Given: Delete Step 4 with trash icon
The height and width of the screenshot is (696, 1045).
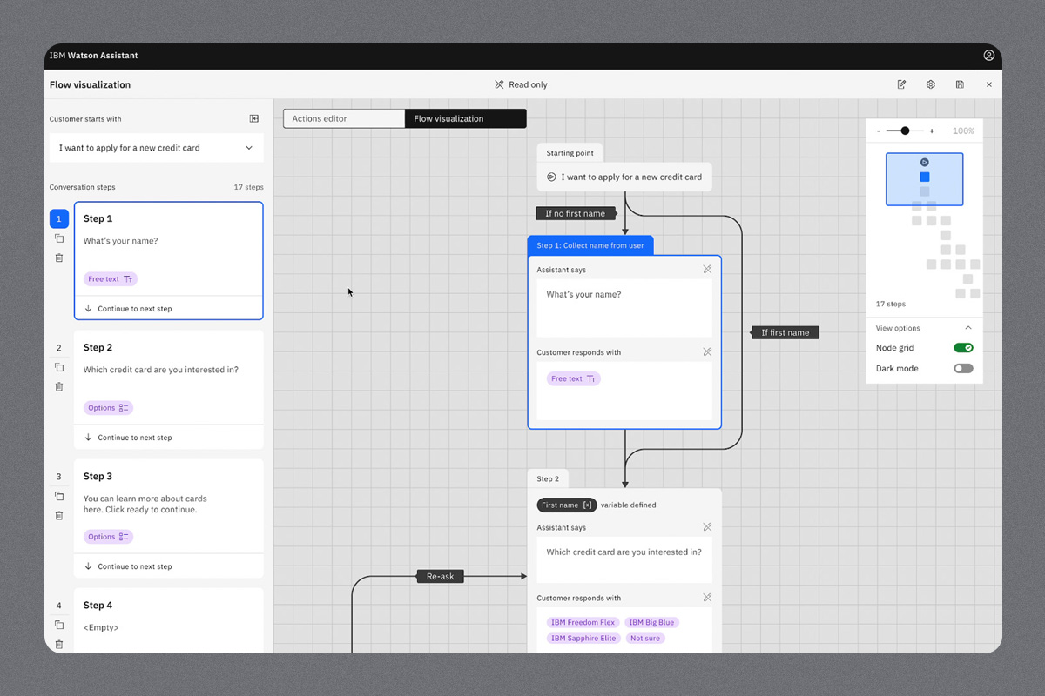Looking at the screenshot, I should click(x=59, y=644).
